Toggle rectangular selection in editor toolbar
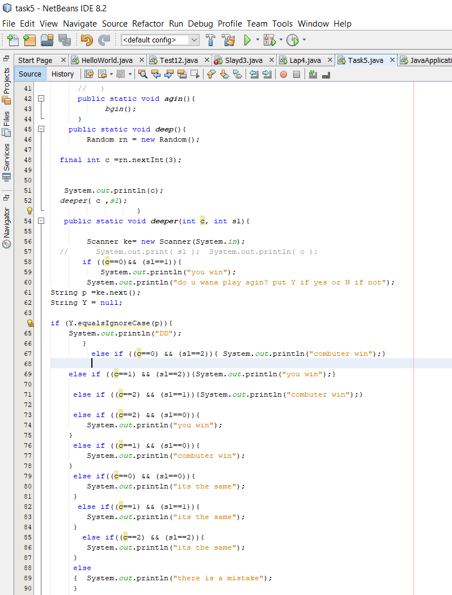Viewport: 452px width, 595px height. point(195,74)
